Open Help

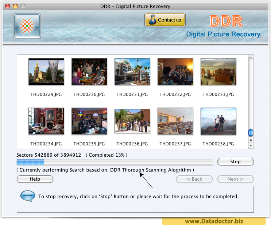[35, 179]
